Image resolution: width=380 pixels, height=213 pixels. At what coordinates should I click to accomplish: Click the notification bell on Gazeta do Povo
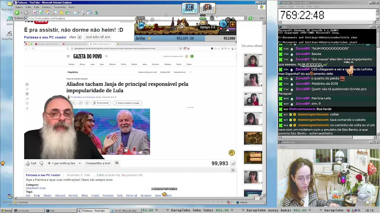click(187, 56)
